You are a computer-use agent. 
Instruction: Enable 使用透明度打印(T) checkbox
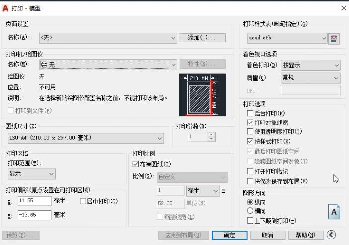(250, 131)
